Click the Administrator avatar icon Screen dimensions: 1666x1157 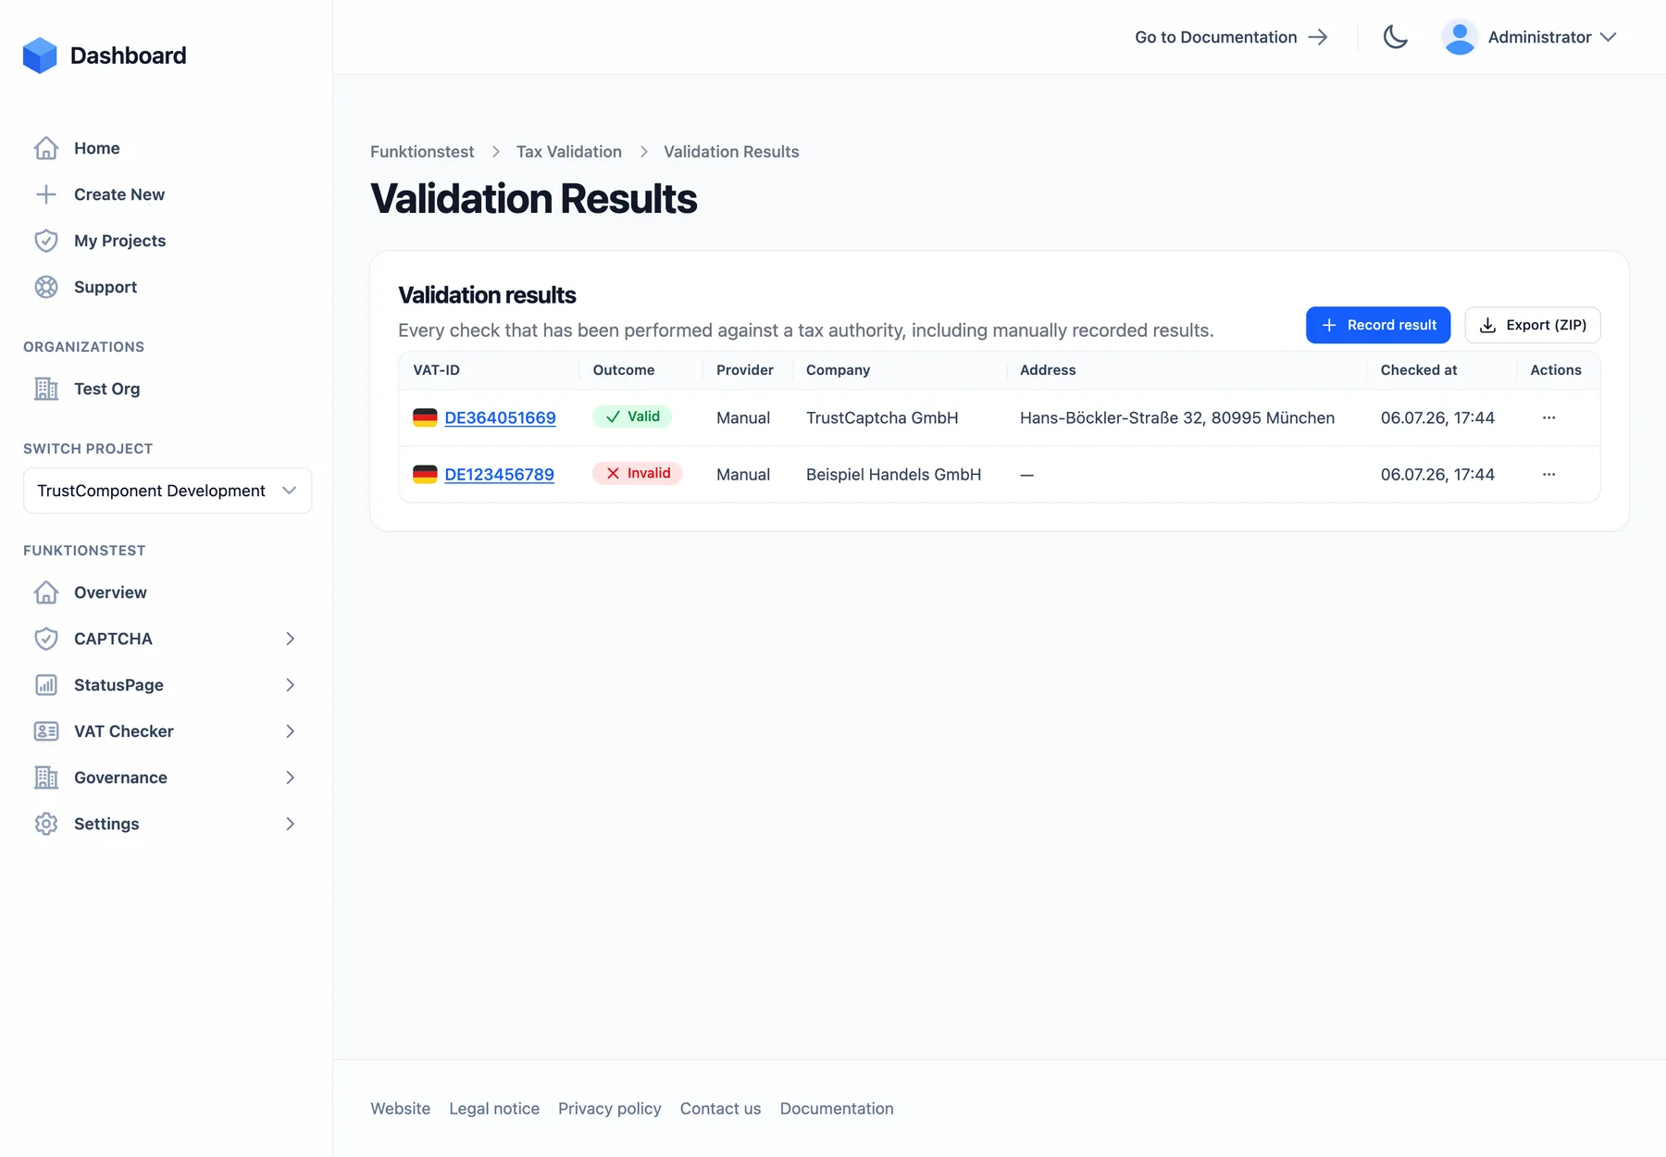[x=1460, y=37]
